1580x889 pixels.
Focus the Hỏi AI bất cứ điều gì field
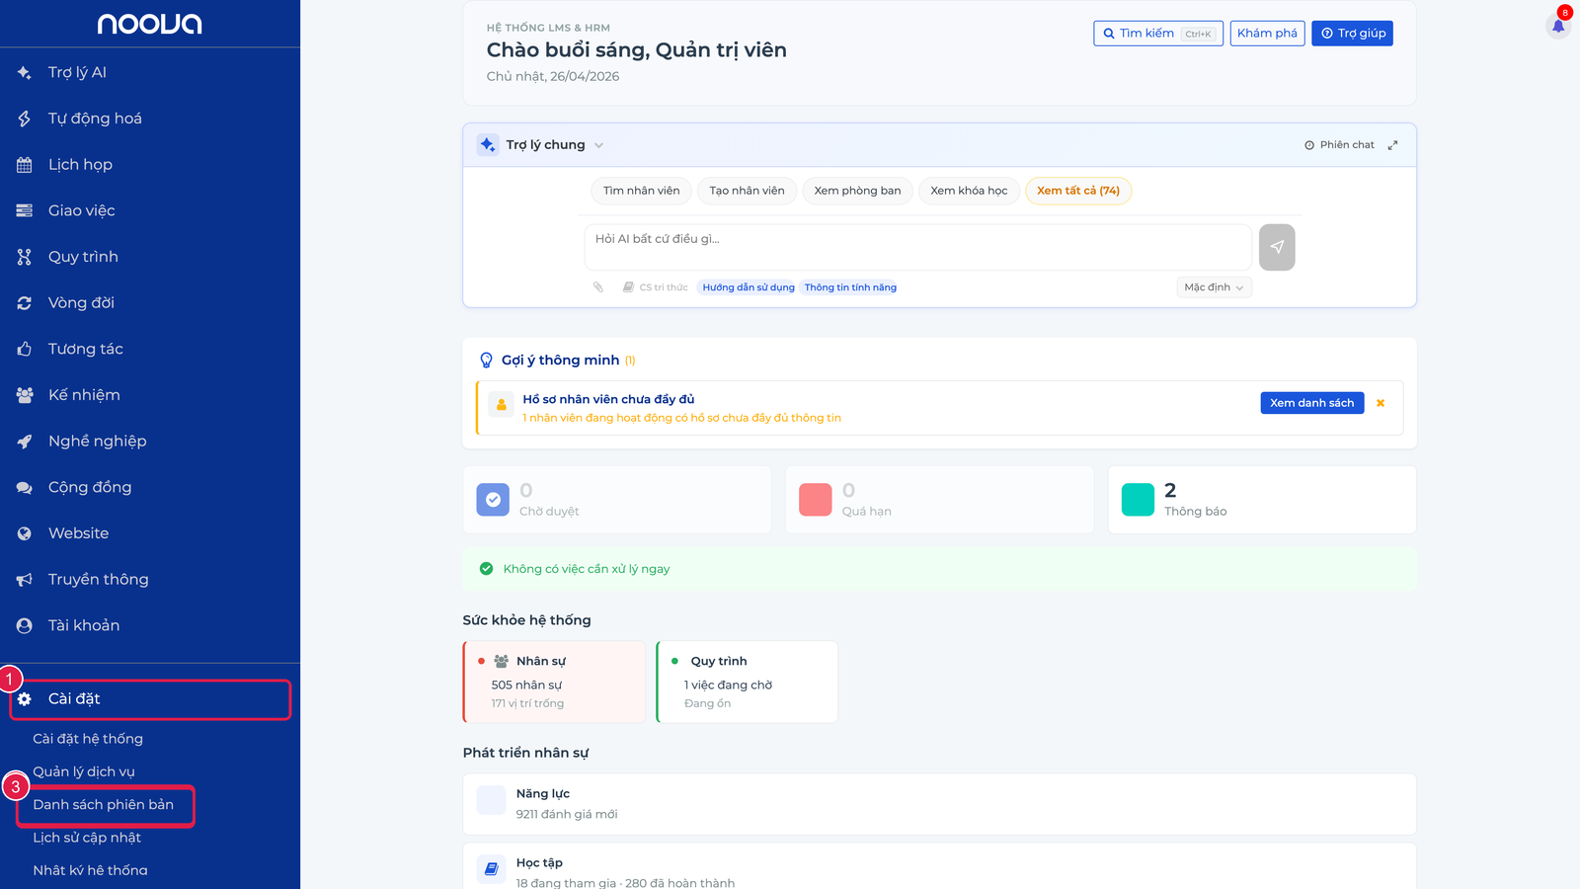[918, 247]
